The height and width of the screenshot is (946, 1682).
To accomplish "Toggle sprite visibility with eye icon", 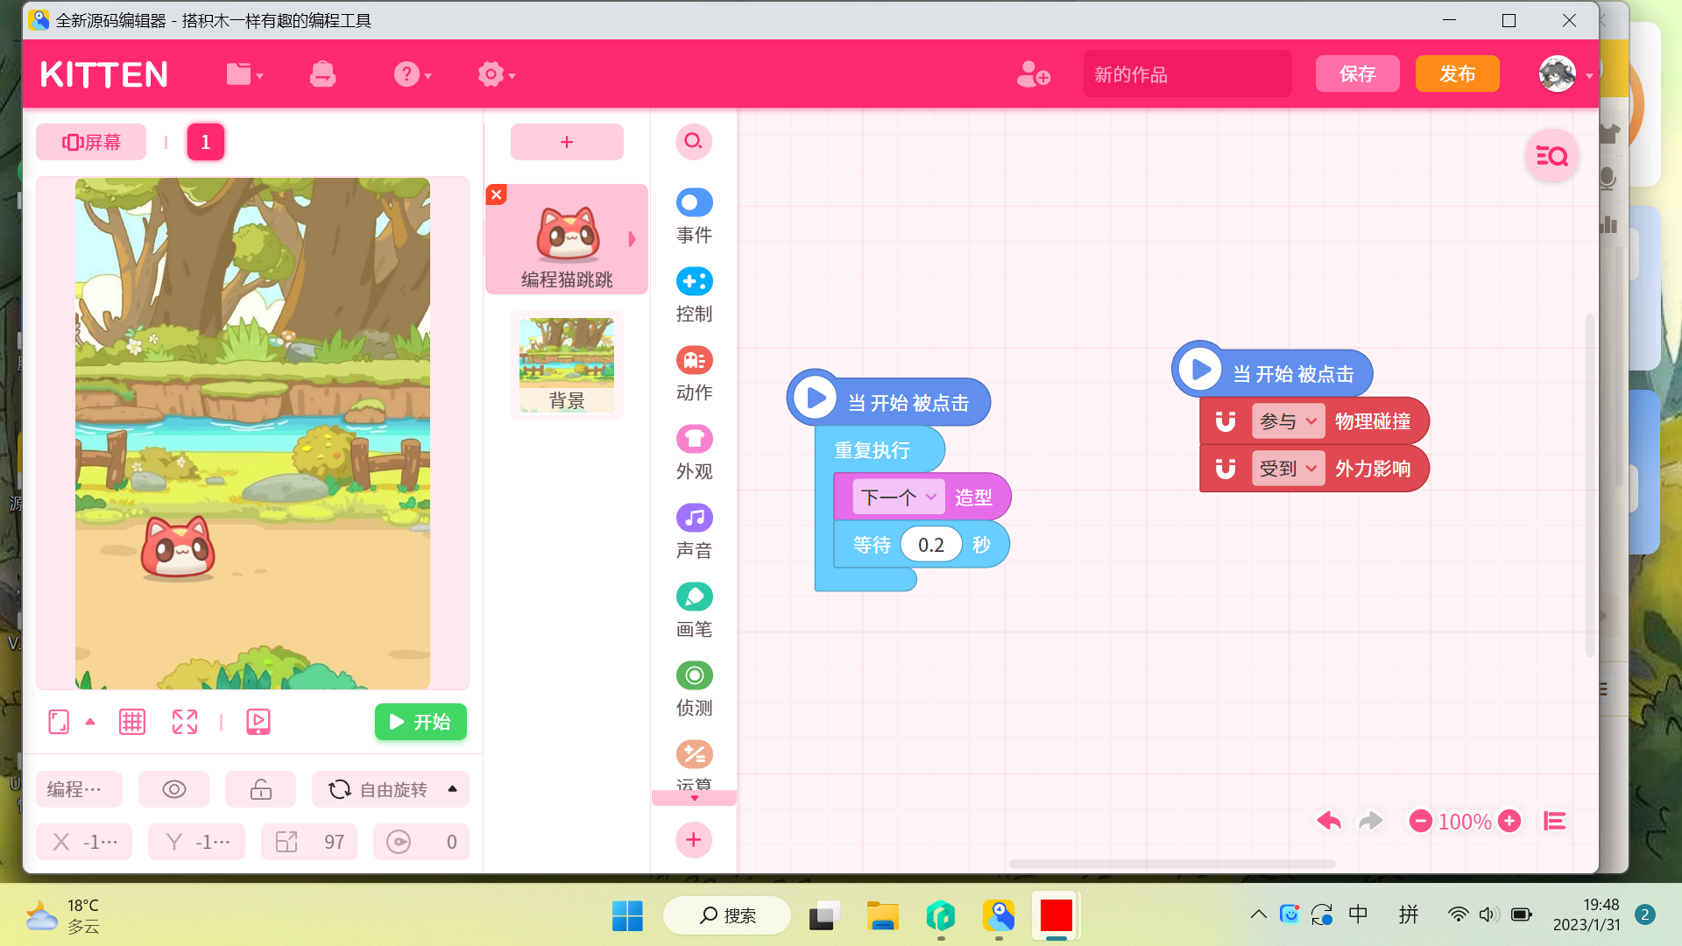I will 174,789.
